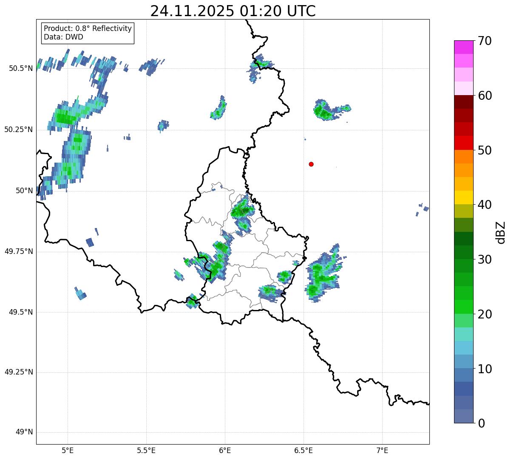Click the dBZ colorbar axis label

(x=501, y=232)
